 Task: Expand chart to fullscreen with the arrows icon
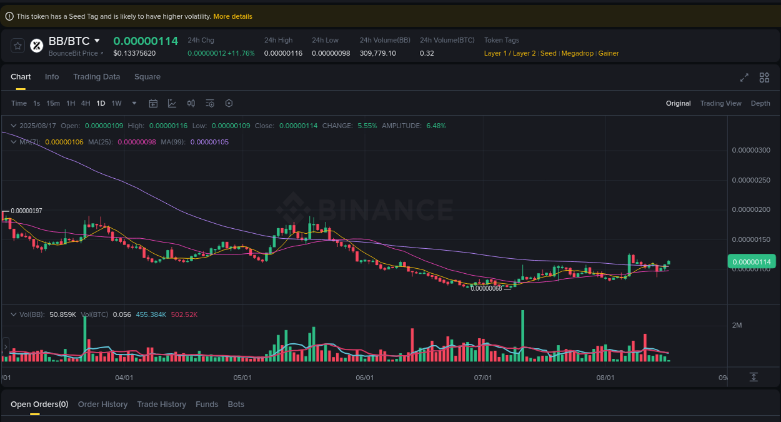[x=744, y=78]
